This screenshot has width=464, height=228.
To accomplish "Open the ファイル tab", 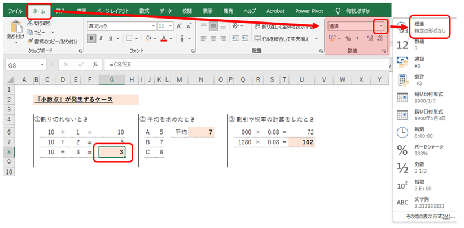I will point(15,10).
